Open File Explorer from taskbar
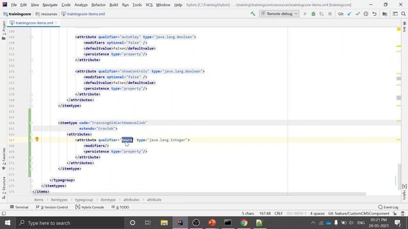408x229 pixels. tap(164, 223)
